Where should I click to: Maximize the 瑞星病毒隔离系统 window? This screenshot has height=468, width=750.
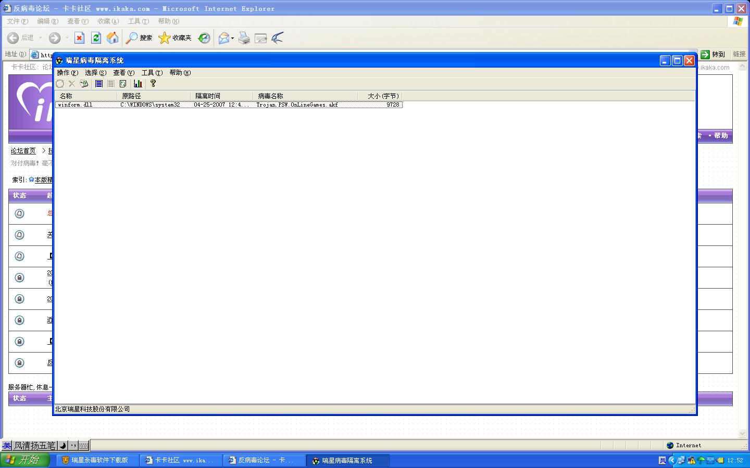click(677, 61)
